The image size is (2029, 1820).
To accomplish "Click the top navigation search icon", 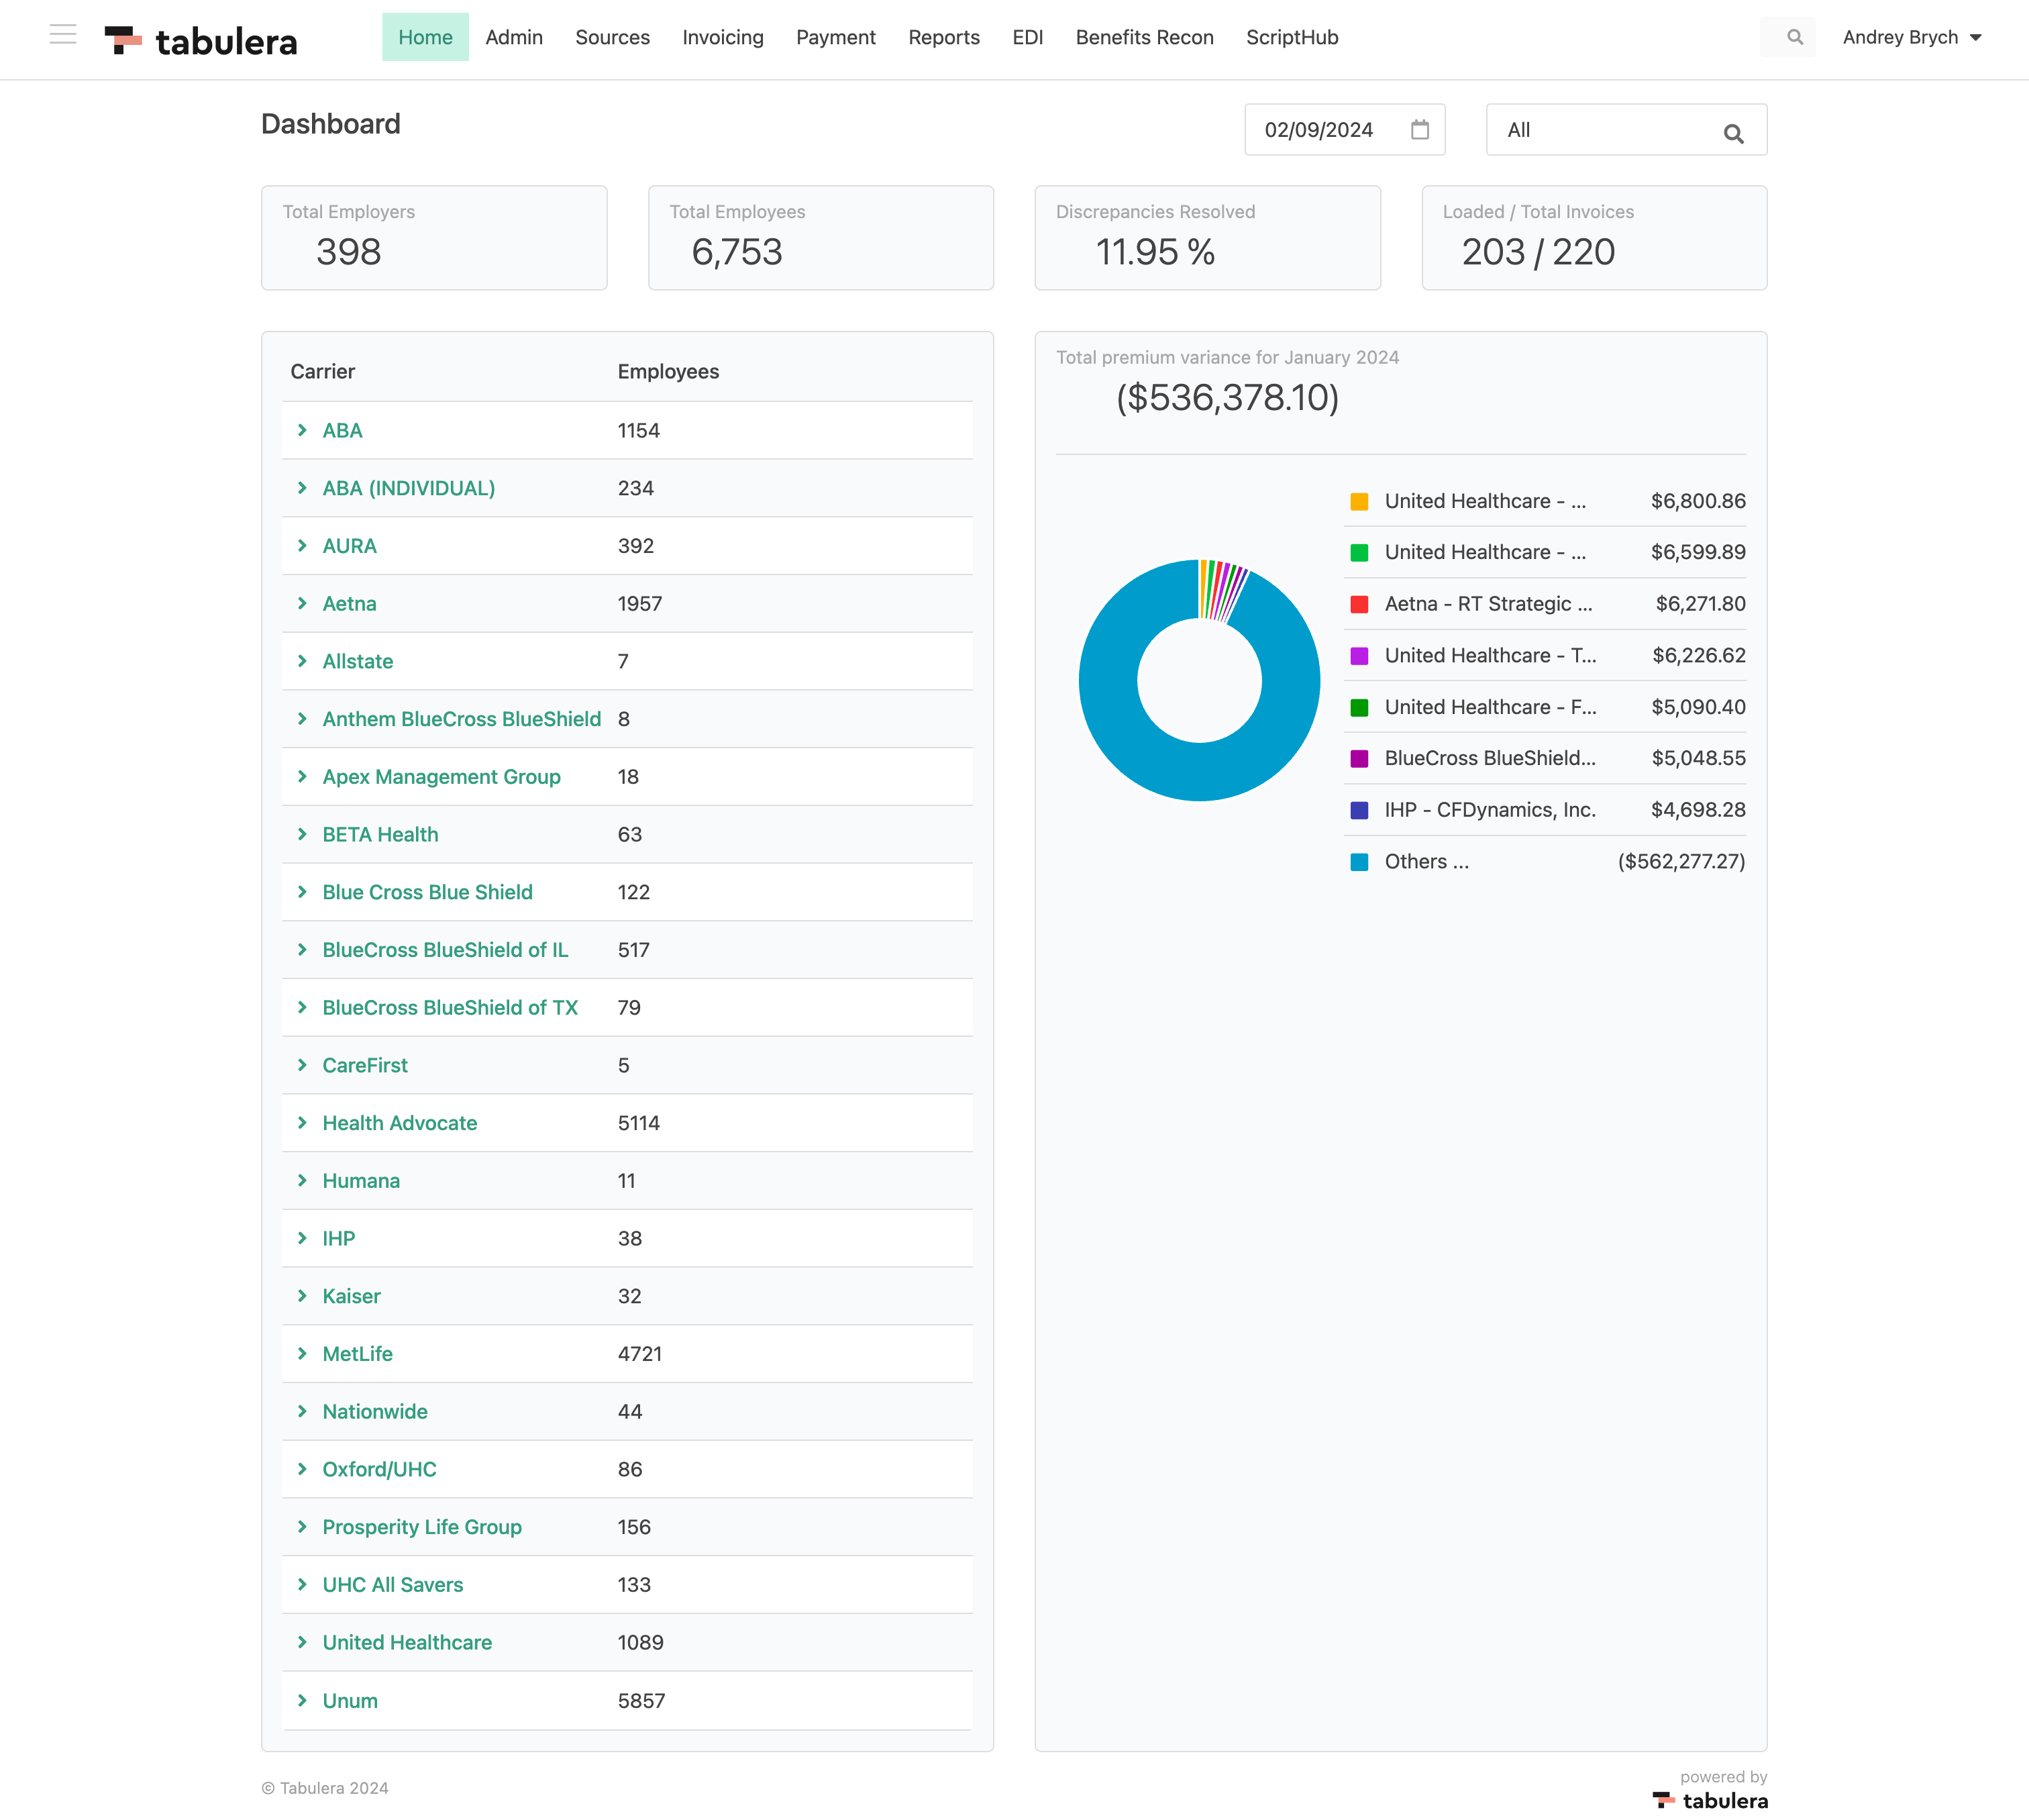I will click(x=1794, y=37).
